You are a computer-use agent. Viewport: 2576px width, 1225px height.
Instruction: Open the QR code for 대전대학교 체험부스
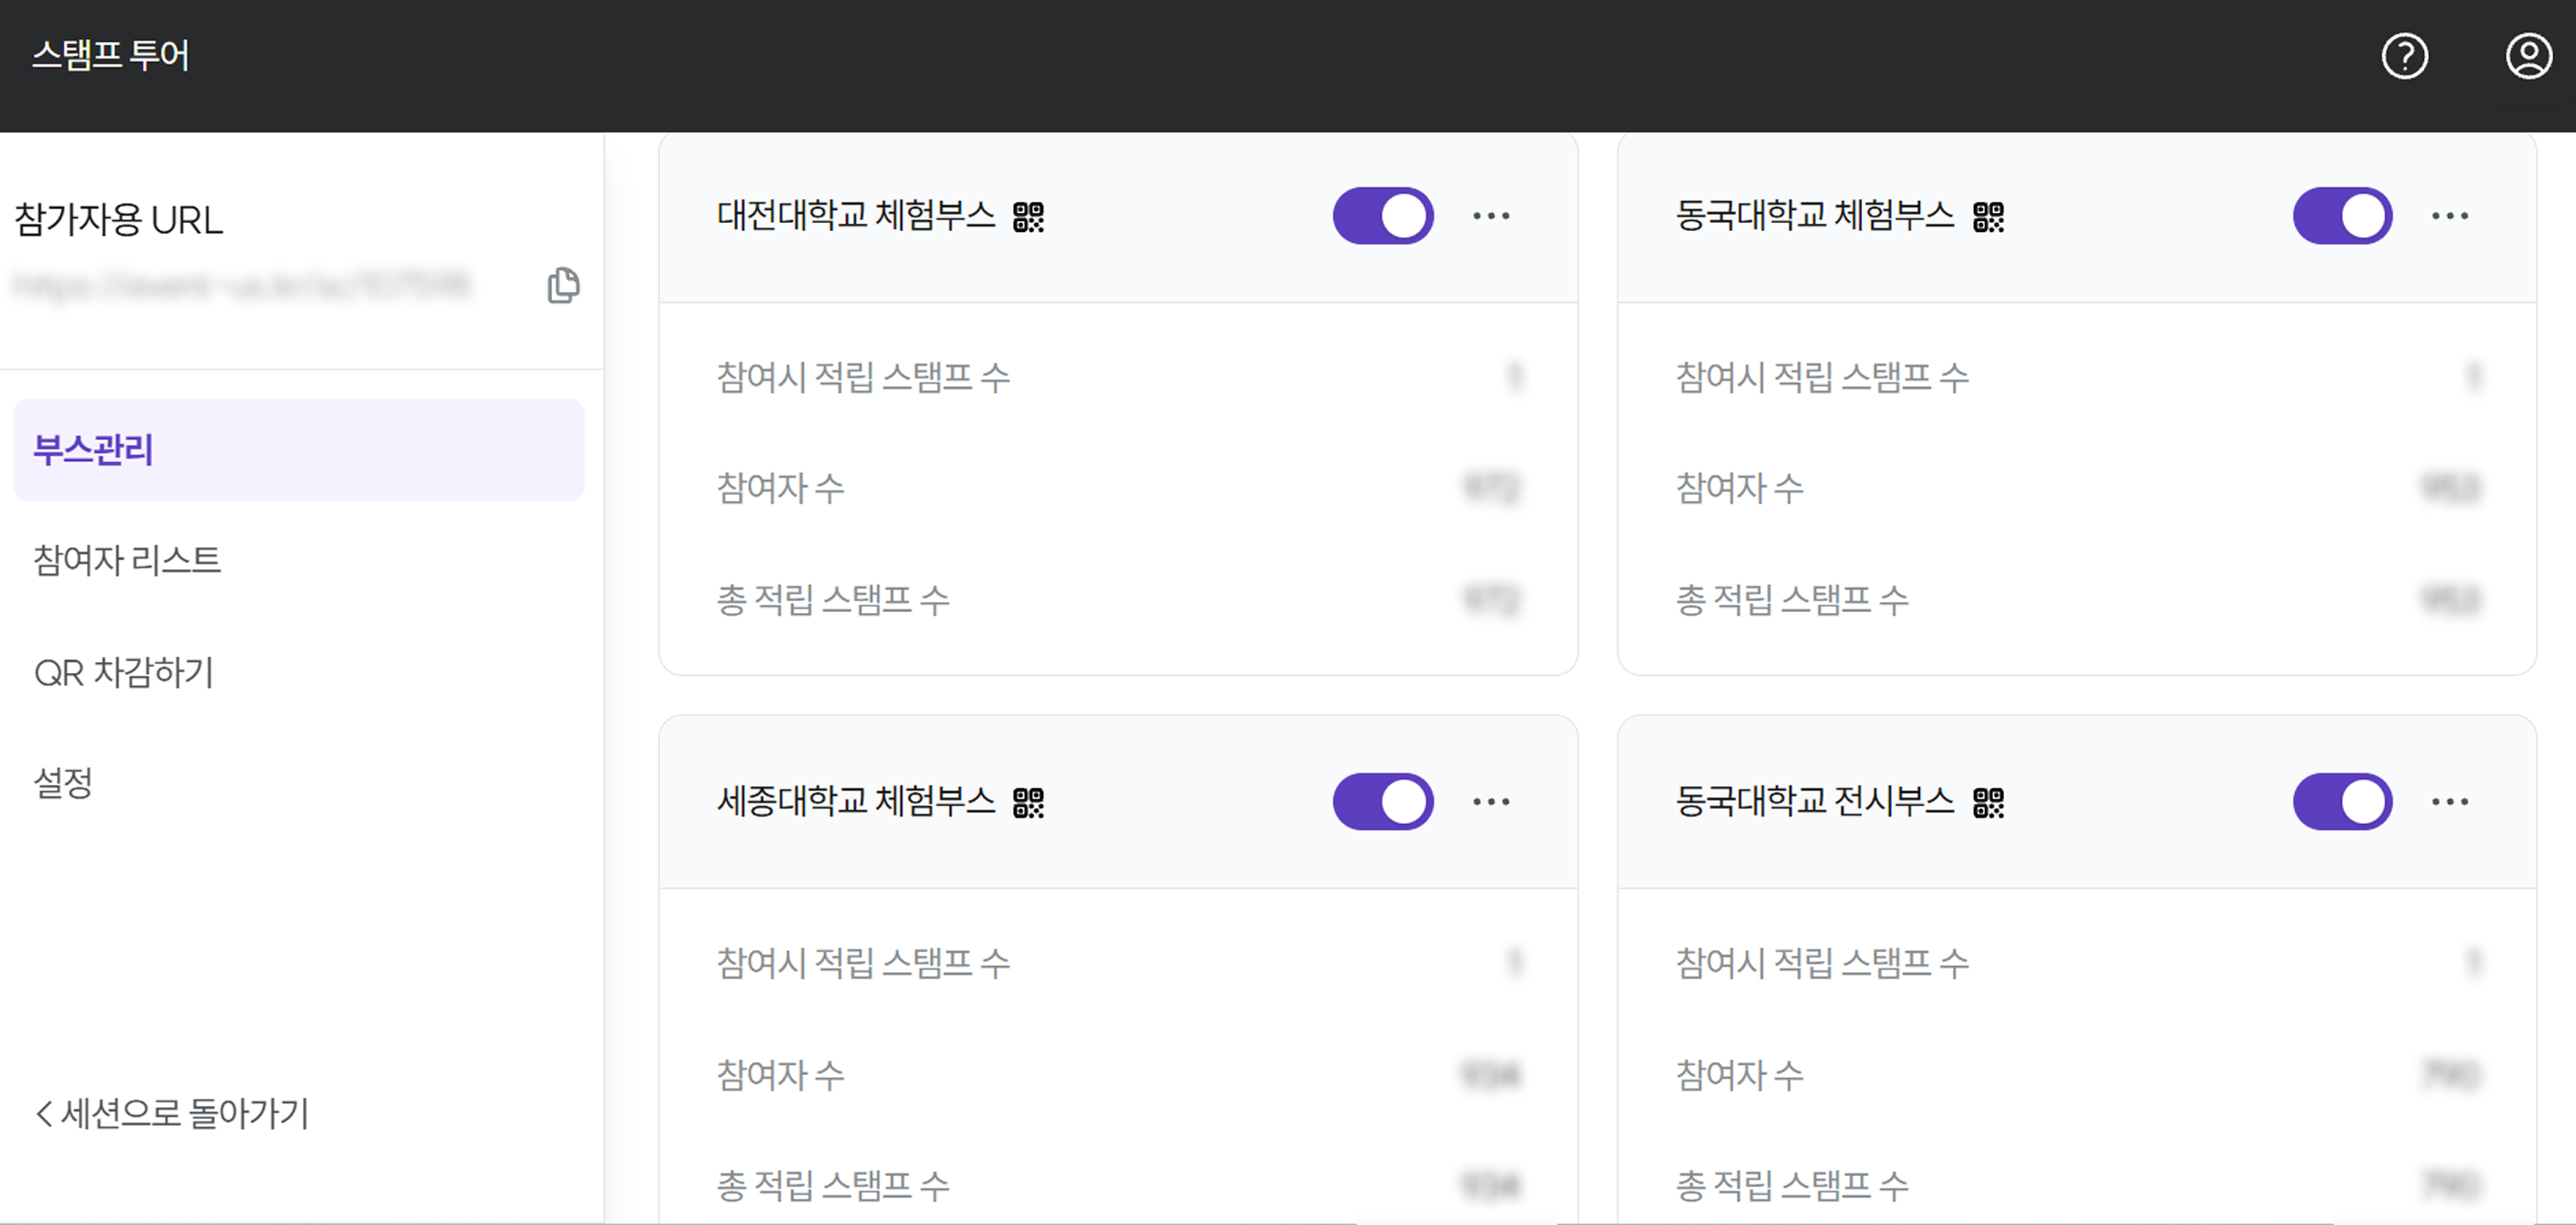[1030, 215]
